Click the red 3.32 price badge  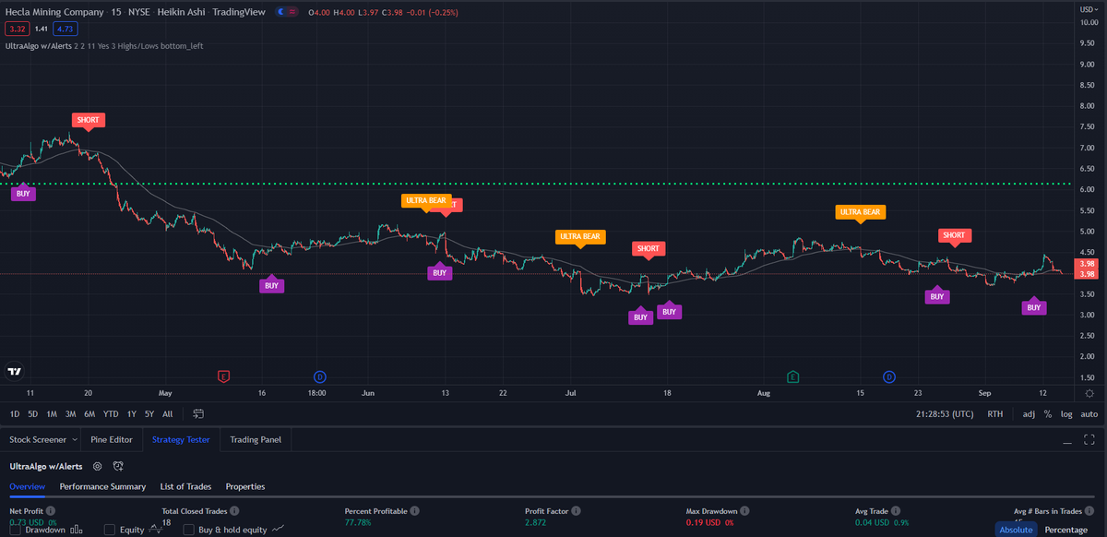(16, 29)
